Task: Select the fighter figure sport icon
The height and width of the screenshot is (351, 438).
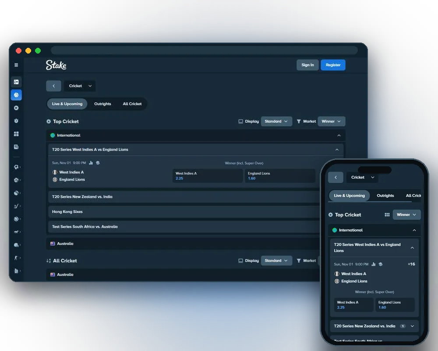Action: click(16, 258)
